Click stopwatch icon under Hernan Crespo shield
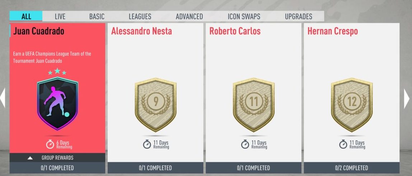The image size is (412, 176). click(x=343, y=144)
